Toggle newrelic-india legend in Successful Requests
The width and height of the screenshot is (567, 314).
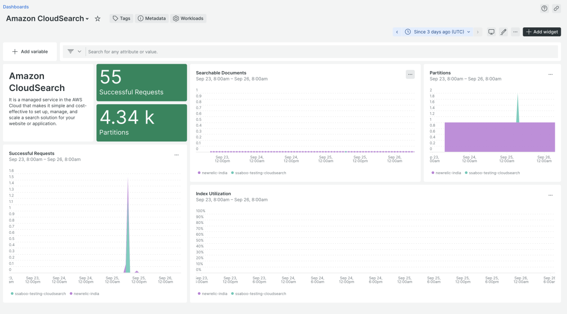click(x=86, y=293)
